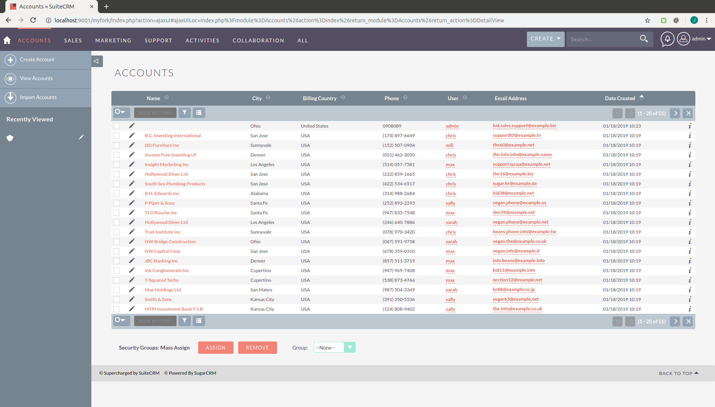Open the bottom column chooser list icon
Viewport: 715px width, 407px height.
199,321
